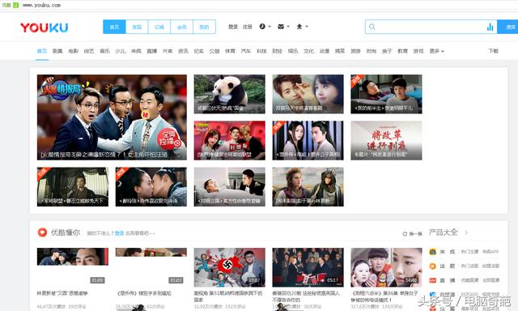Open the panda video thumbnail
The width and height of the screenshot is (518, 311).
(230, 94)
